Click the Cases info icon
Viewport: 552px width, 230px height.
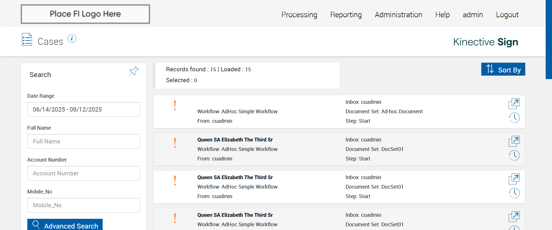tap(72, 39)
